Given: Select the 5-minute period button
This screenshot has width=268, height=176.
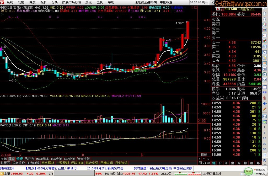Looking at the screenshot, I should click(264, 133).
